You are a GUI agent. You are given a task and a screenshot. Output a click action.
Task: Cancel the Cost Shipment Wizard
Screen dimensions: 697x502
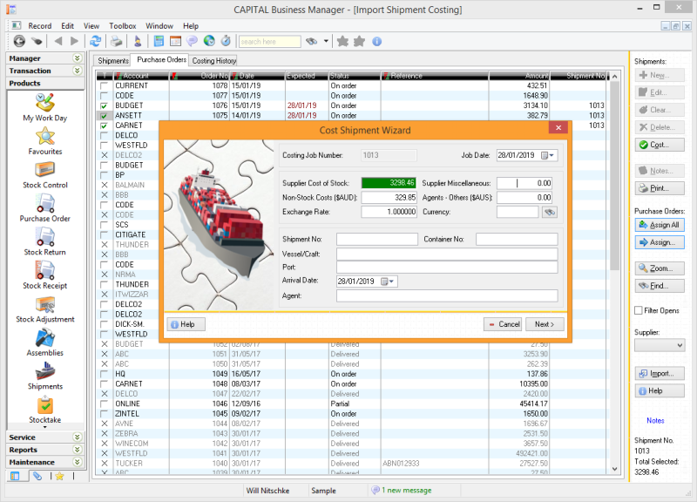pos(503,324)
